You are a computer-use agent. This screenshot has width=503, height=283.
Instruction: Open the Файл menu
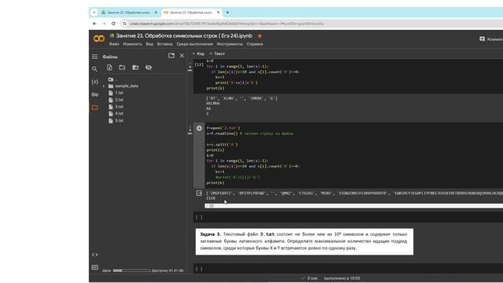pos(114,44)
